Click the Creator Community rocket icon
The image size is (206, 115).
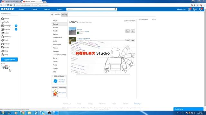(55, 93)
